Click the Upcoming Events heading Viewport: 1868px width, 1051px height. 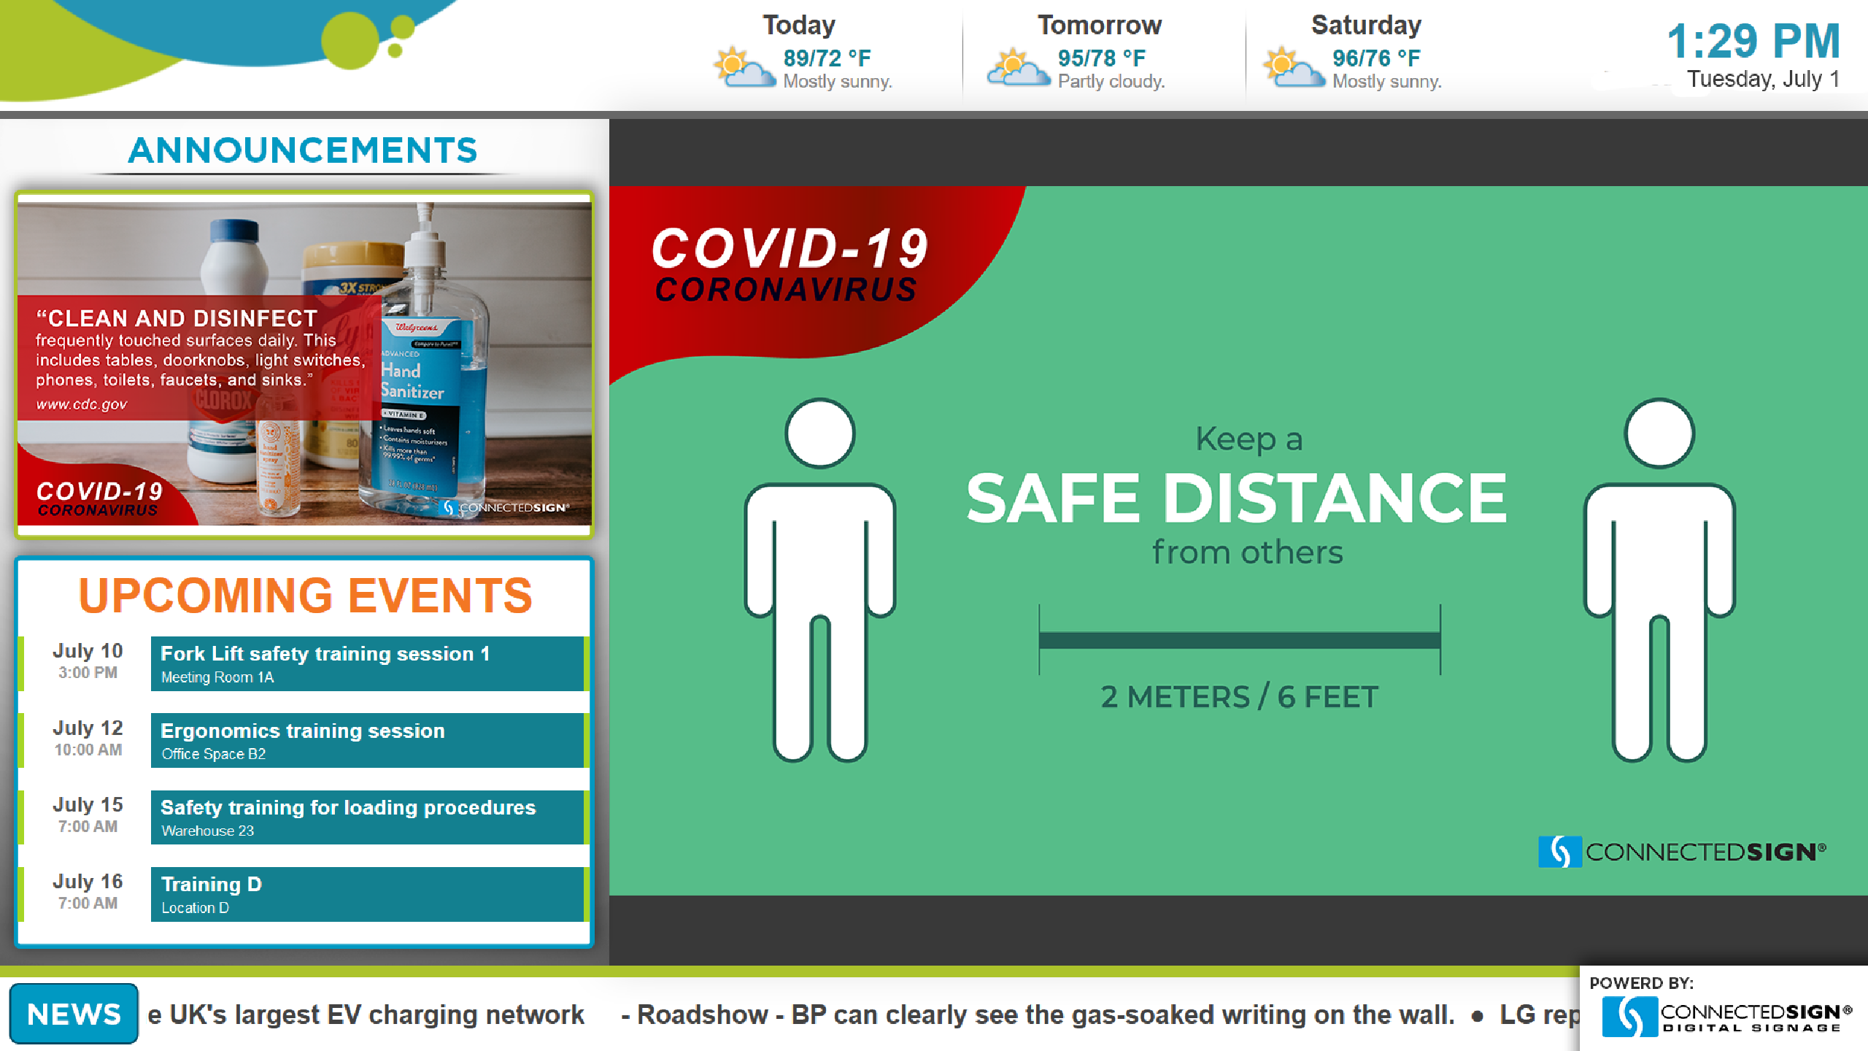coord(305,596)
